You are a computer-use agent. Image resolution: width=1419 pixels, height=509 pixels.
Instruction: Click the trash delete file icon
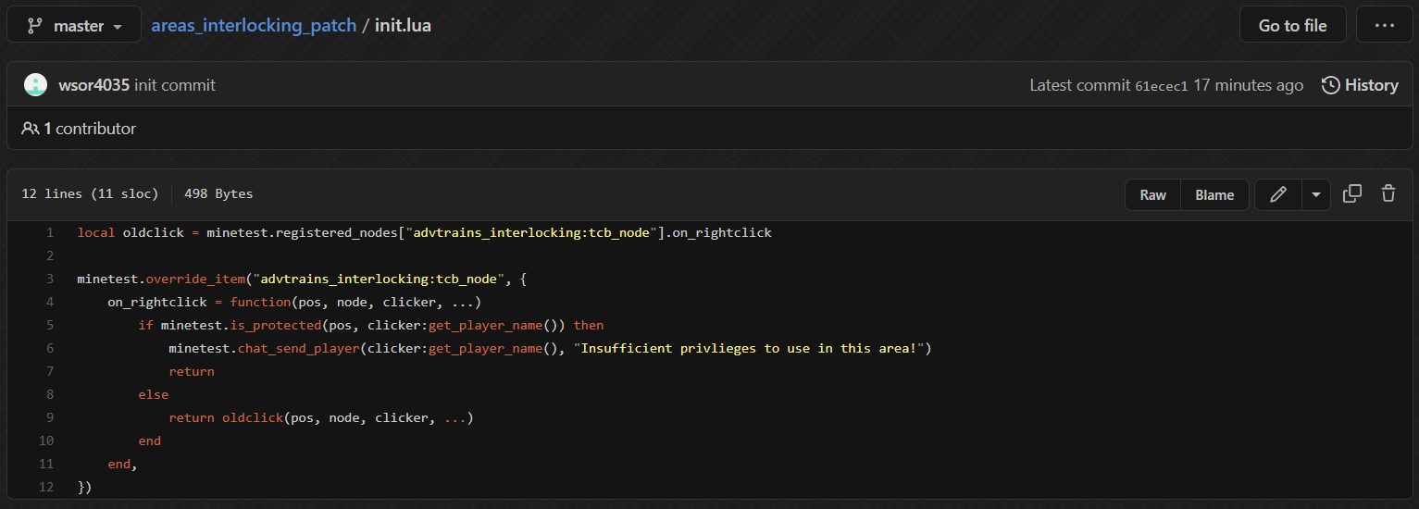(x=1388, y=193)
